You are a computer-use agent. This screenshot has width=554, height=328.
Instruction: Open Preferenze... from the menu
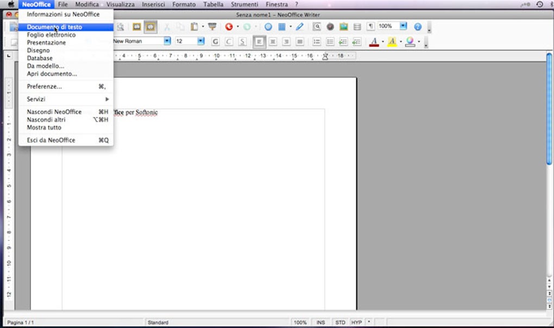[x=66, y=86]
